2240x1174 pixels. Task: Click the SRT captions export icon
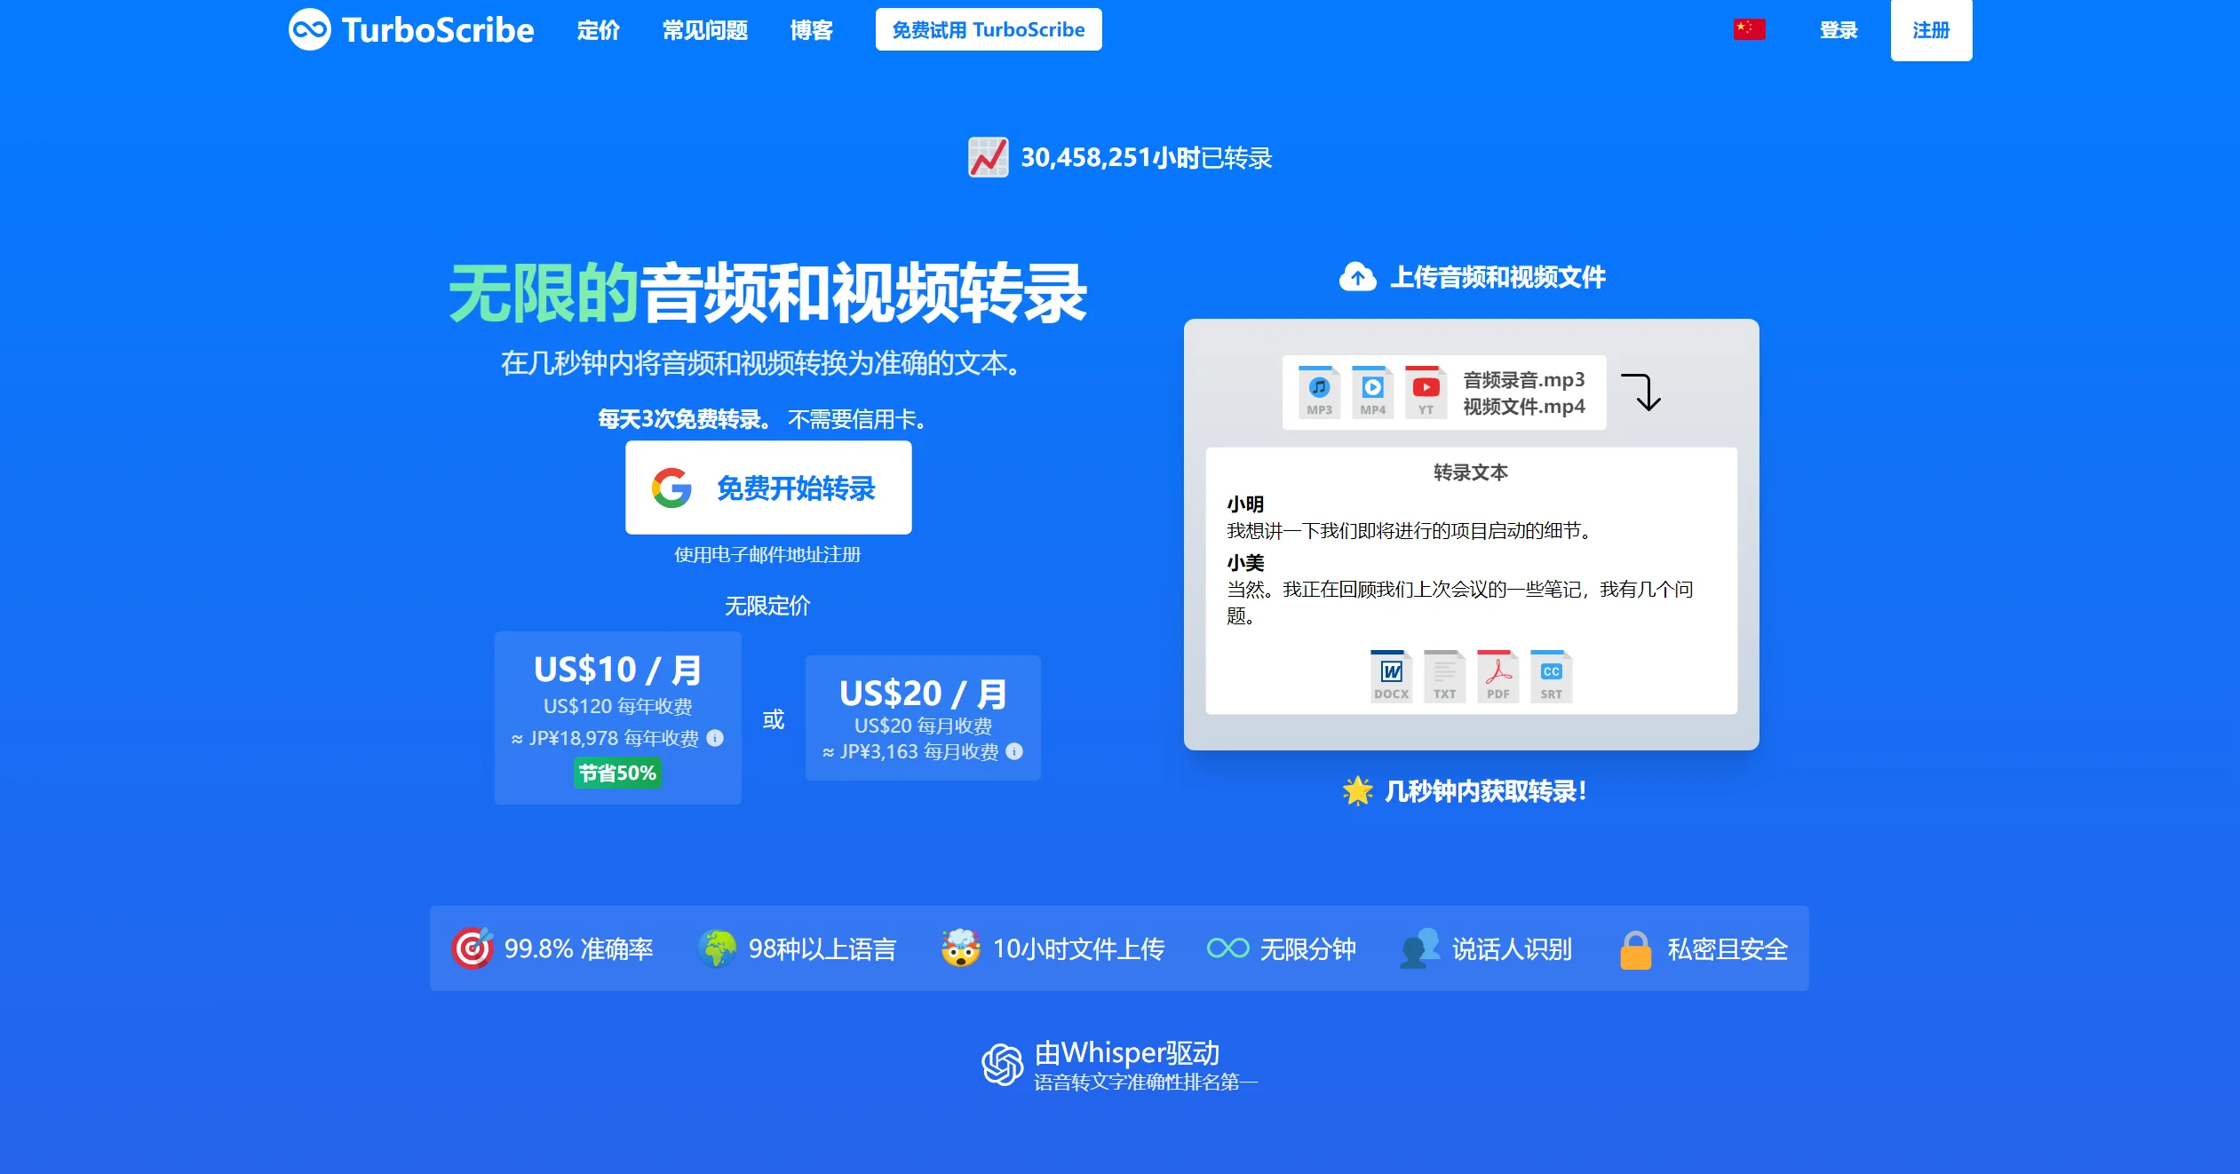1551,677
